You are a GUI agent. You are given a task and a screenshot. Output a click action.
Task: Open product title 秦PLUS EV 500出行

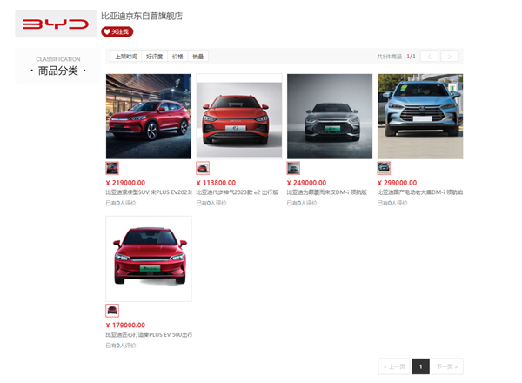149,335
